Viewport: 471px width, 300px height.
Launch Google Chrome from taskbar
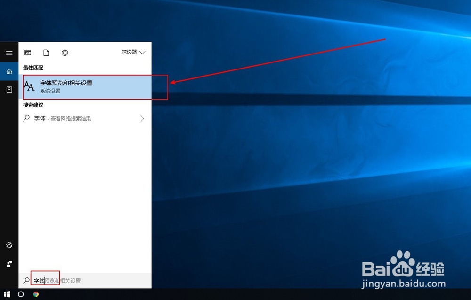[x=36, y=294]
